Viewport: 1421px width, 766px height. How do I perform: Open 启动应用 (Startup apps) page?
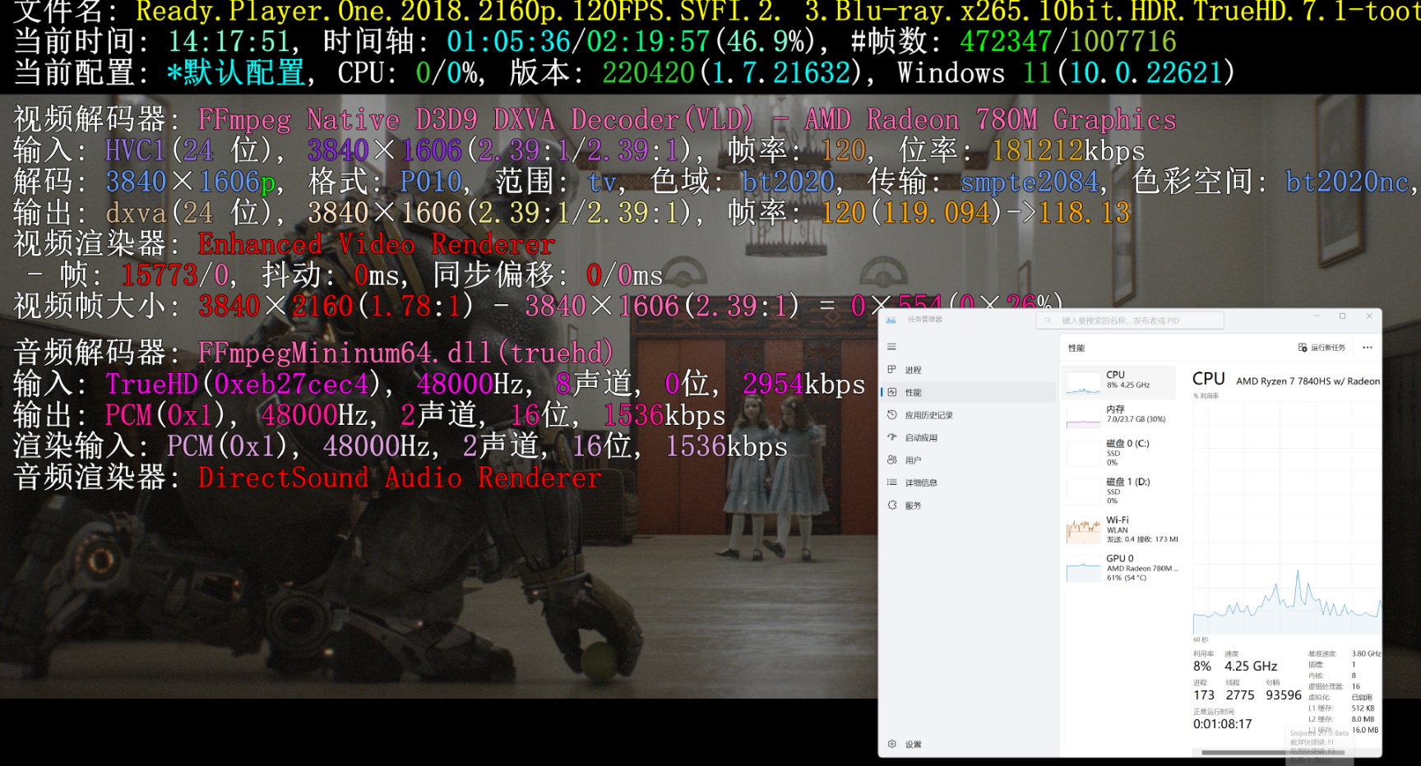921,438
